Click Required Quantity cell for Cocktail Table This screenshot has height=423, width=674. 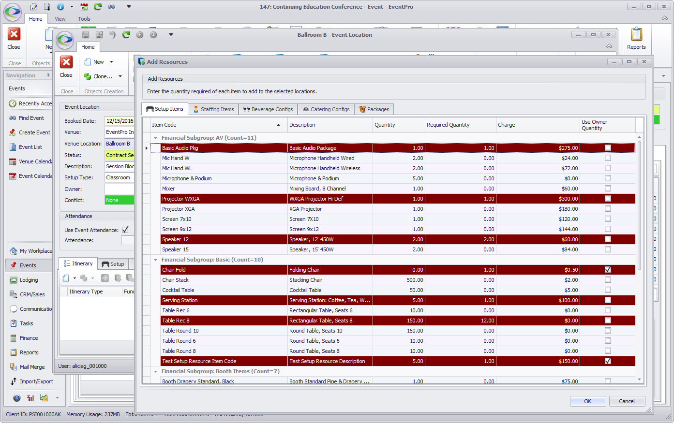460,290
